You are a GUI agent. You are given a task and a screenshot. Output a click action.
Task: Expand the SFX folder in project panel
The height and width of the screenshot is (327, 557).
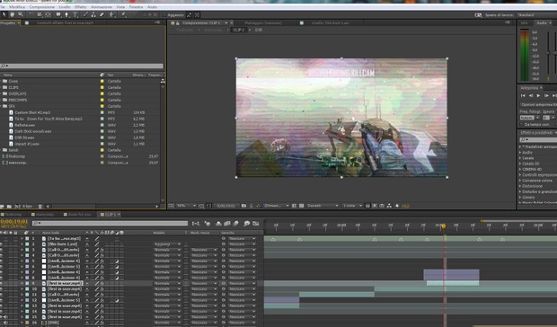(x=2, y=106)
